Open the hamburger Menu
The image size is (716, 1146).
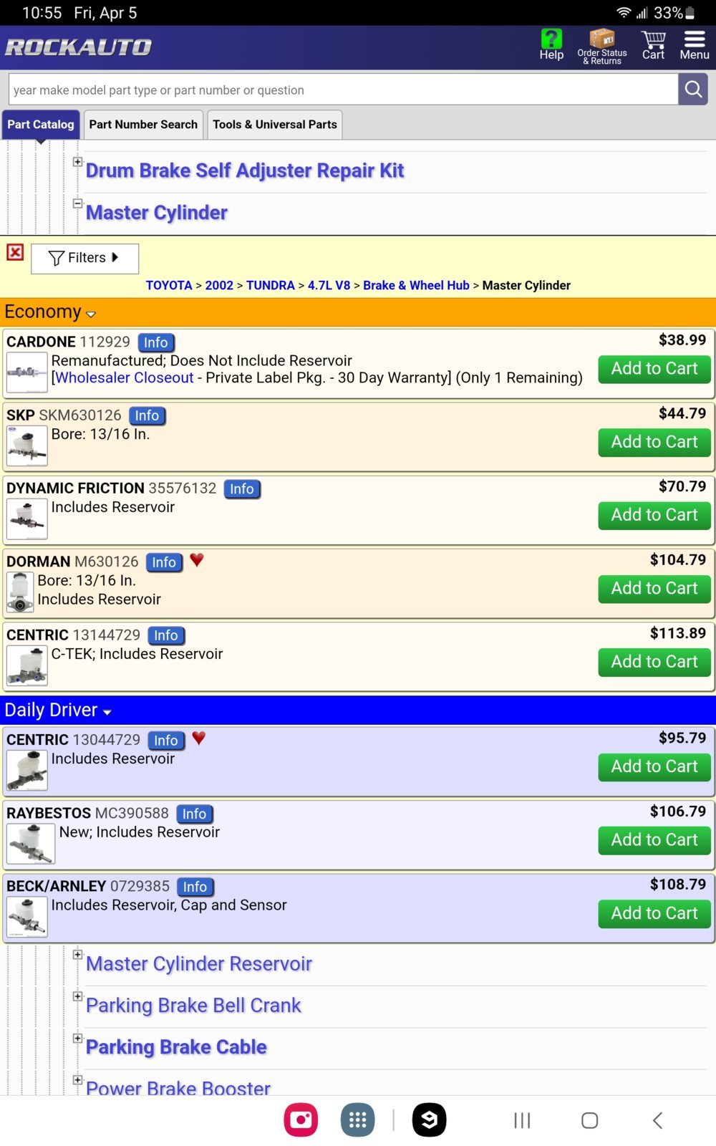pos(695,44)
